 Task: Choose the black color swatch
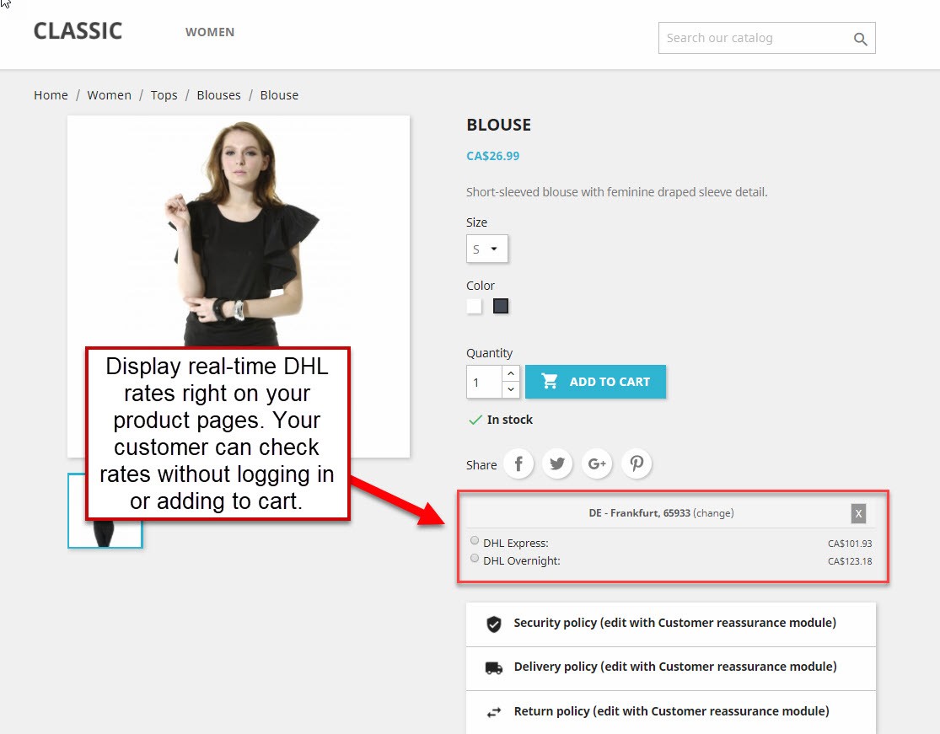pyautogui.click(x=501, y=306)
